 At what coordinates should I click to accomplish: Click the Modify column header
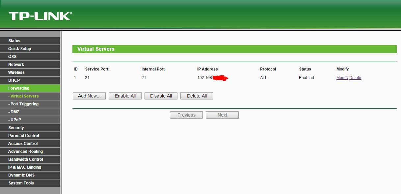tap(343, 69)
